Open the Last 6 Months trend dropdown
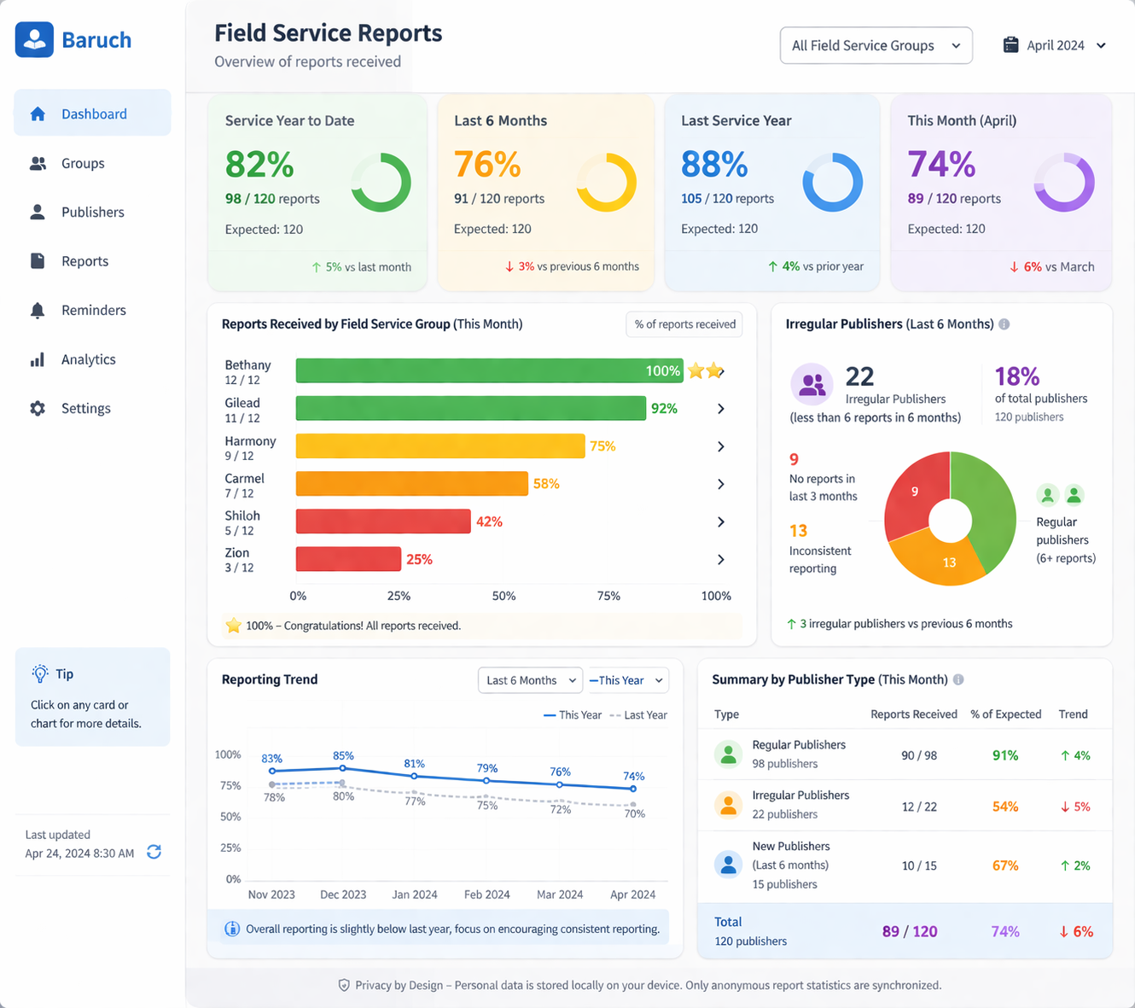This screenshot has height=1008, width=1135. [530, 680]
